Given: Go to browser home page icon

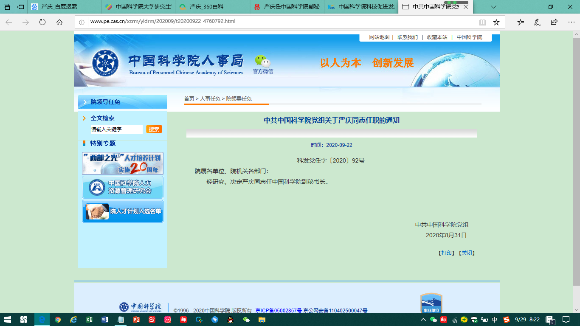Looking at the screenshot, I should point(59,22).
